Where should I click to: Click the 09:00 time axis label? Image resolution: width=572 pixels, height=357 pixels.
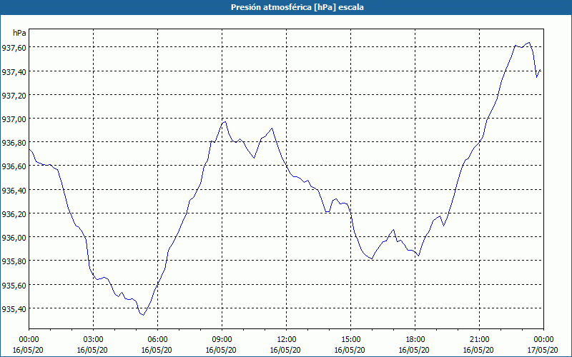click(x=222, y=340)
